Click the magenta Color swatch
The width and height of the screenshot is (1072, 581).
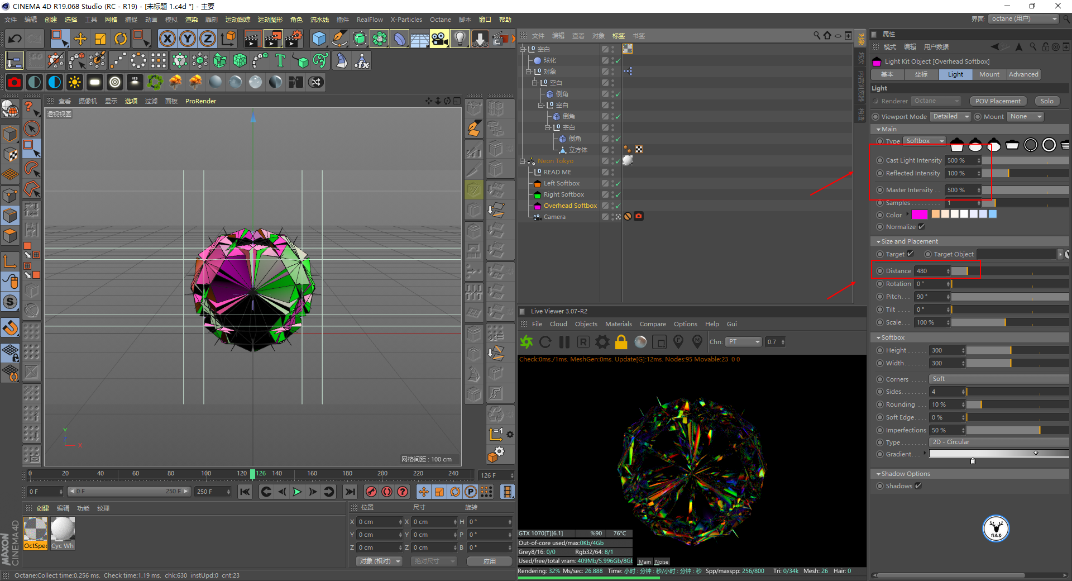920,215
